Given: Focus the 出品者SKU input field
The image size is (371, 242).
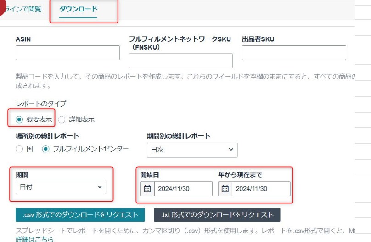Looking at the screenshot, I should pyautogui.click(x=294, y=53).
